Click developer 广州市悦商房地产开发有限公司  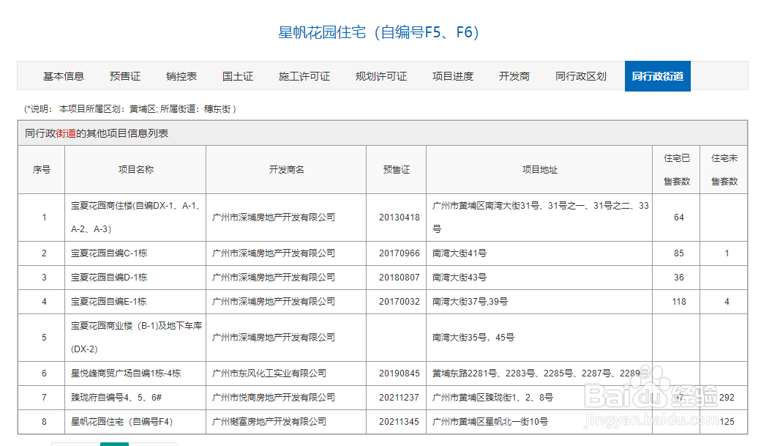coord(273,398)
